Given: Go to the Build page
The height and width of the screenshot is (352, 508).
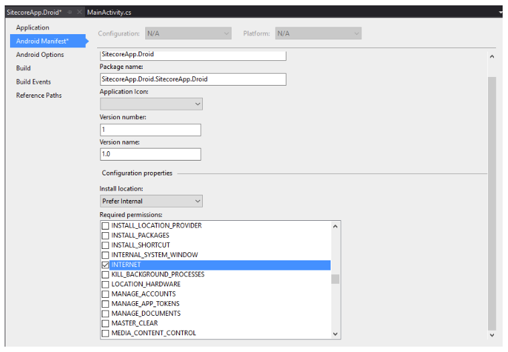Looking at the screenshot, I should 23,68.
